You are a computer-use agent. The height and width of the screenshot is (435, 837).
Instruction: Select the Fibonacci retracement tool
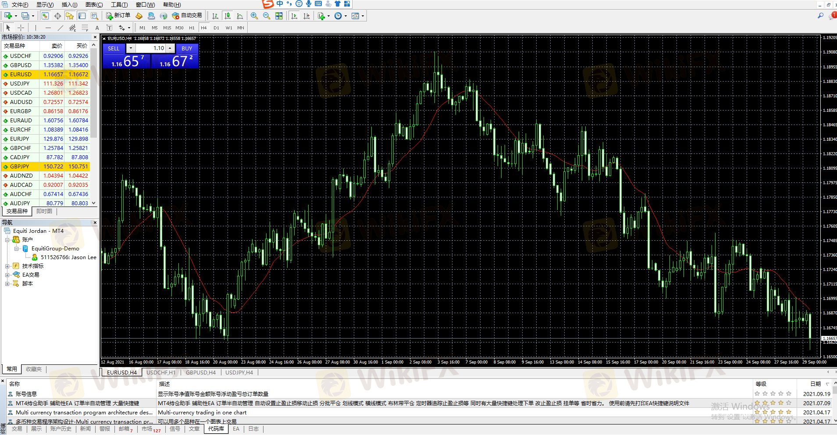click(x=85, y=28)
